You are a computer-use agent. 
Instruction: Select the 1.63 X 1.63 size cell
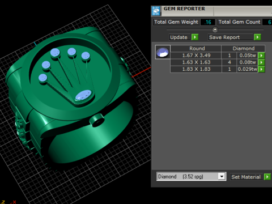click(196, 62)
